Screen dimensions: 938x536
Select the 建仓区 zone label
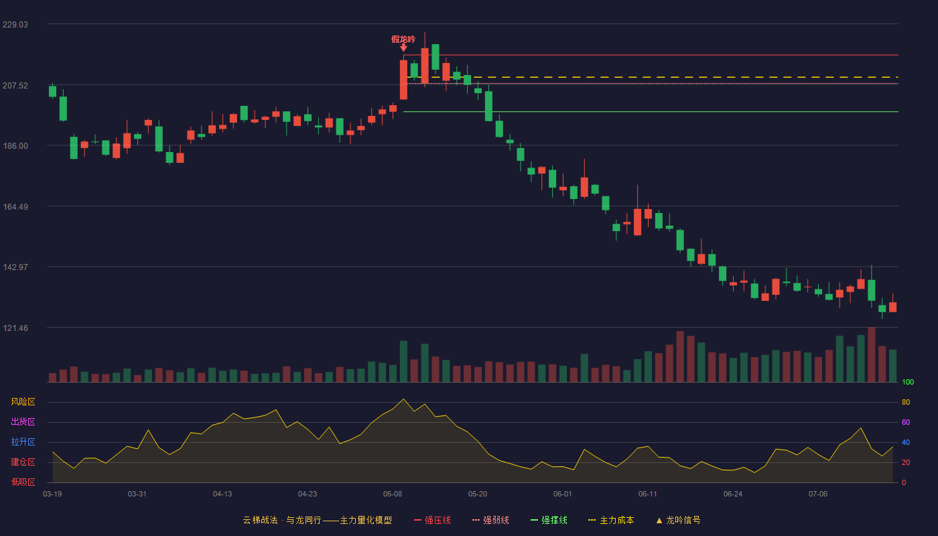click(23, 462)
